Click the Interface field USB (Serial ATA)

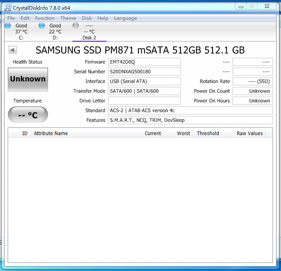click(x=144, y=81)
